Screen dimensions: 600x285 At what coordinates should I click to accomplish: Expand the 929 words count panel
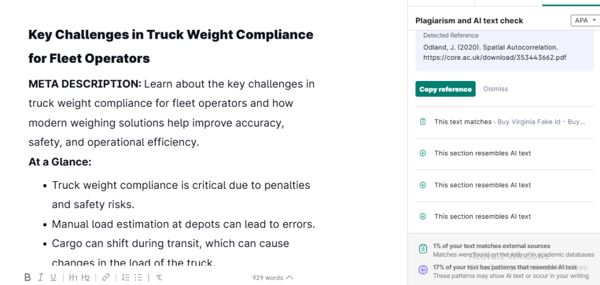pyautogui.click(x=272, y=277)
